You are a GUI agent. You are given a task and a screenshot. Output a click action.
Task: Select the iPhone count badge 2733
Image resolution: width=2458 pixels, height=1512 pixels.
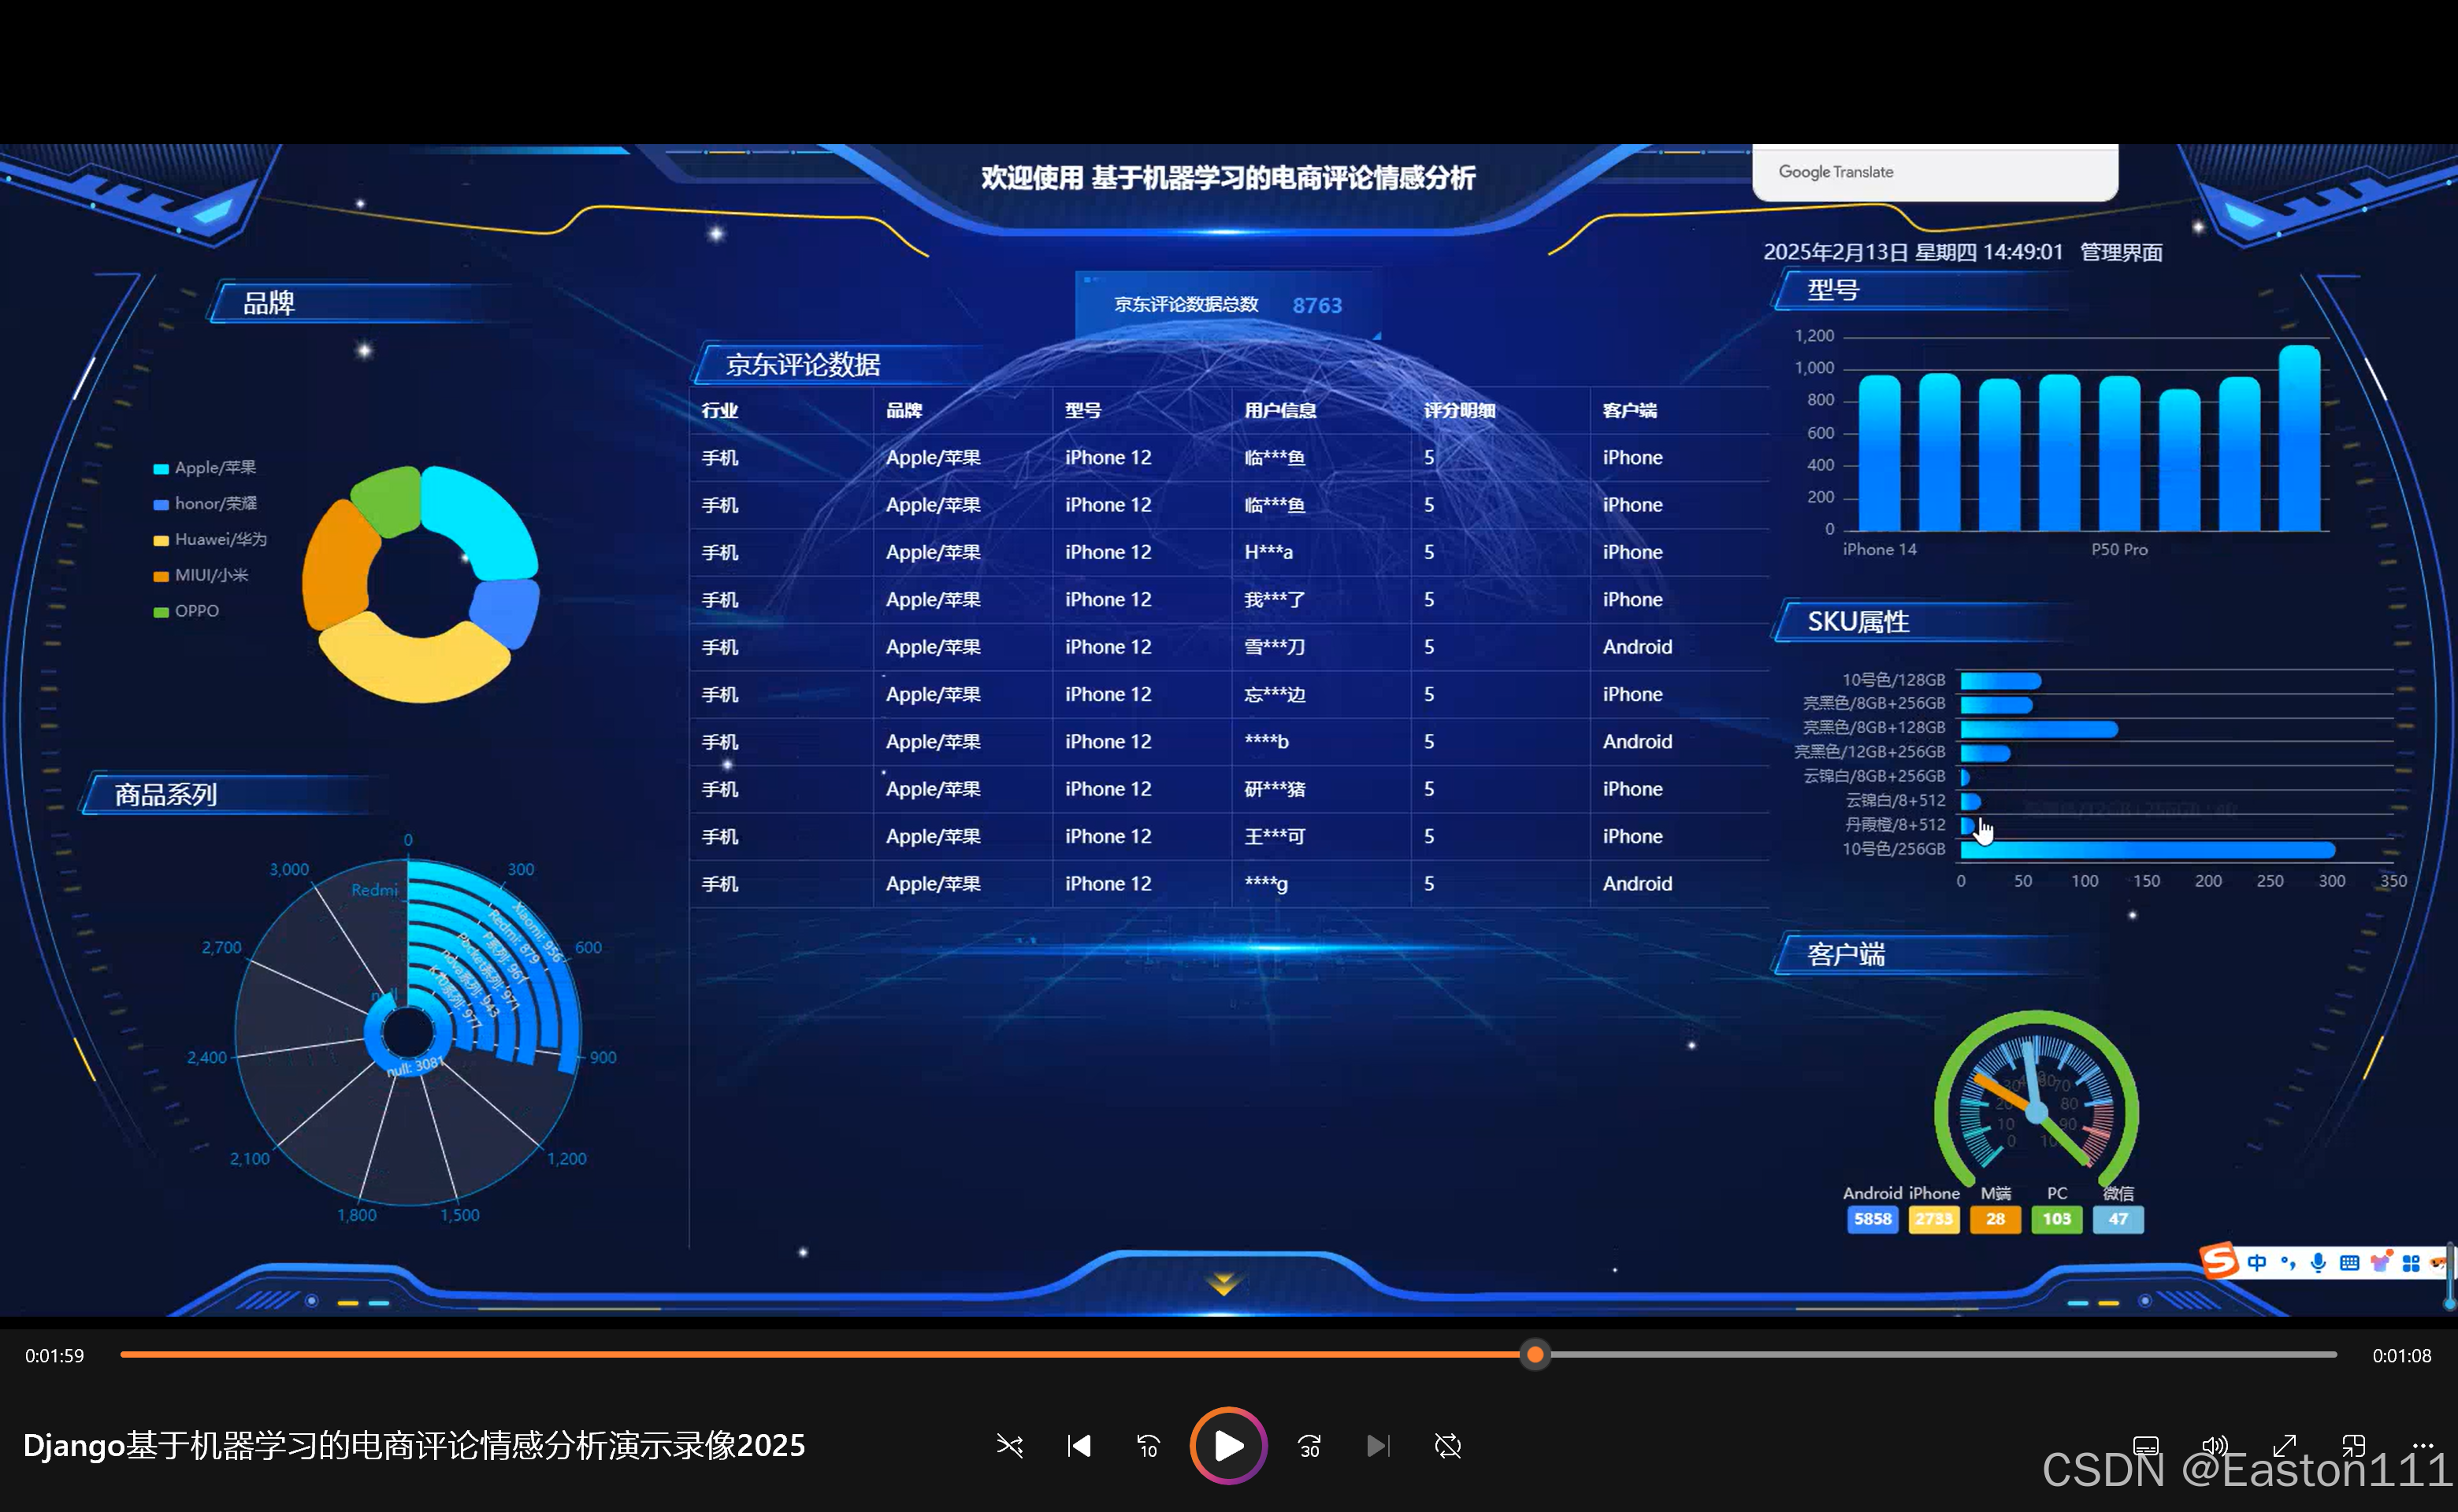1934,1219
